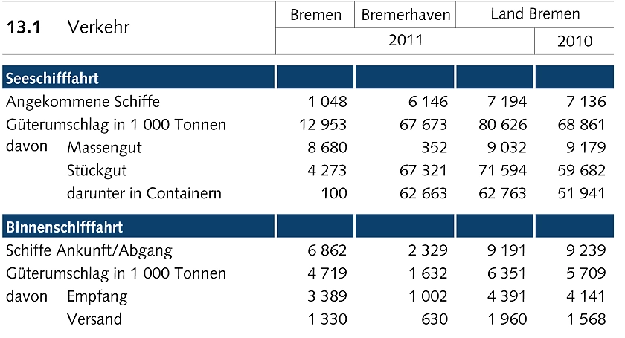Select the Empfang row label
Screen dimensions: 625x338
97,296
